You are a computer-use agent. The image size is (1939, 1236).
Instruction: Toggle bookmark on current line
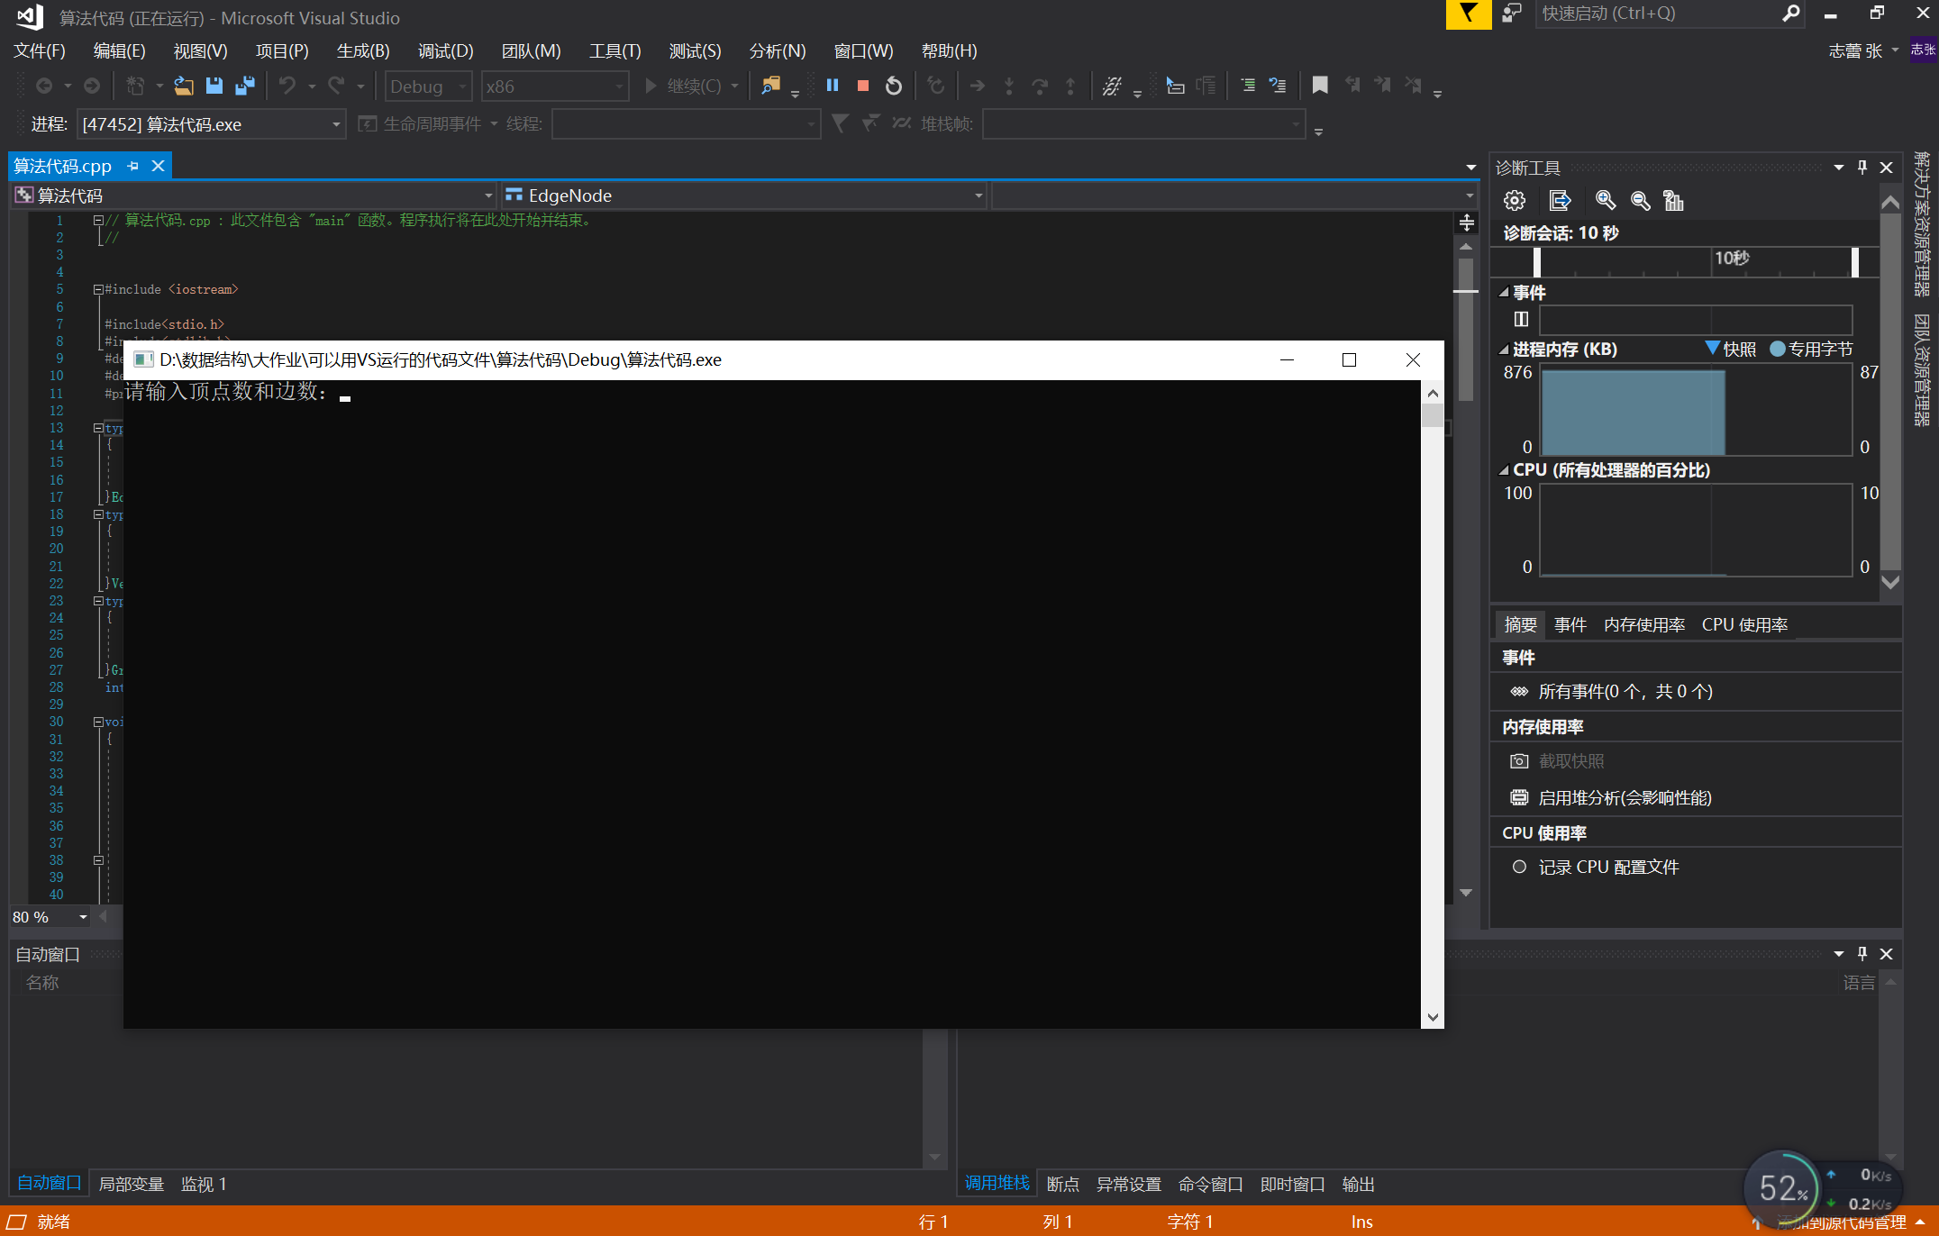click(x=1320, y=86)
